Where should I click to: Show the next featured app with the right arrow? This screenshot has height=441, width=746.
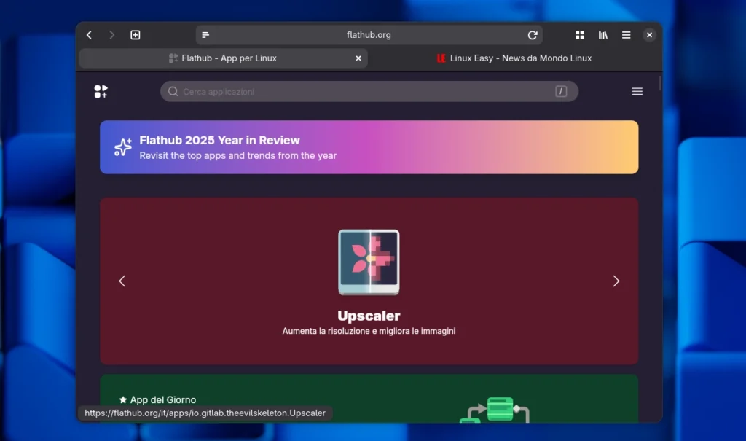click(616, 281)
